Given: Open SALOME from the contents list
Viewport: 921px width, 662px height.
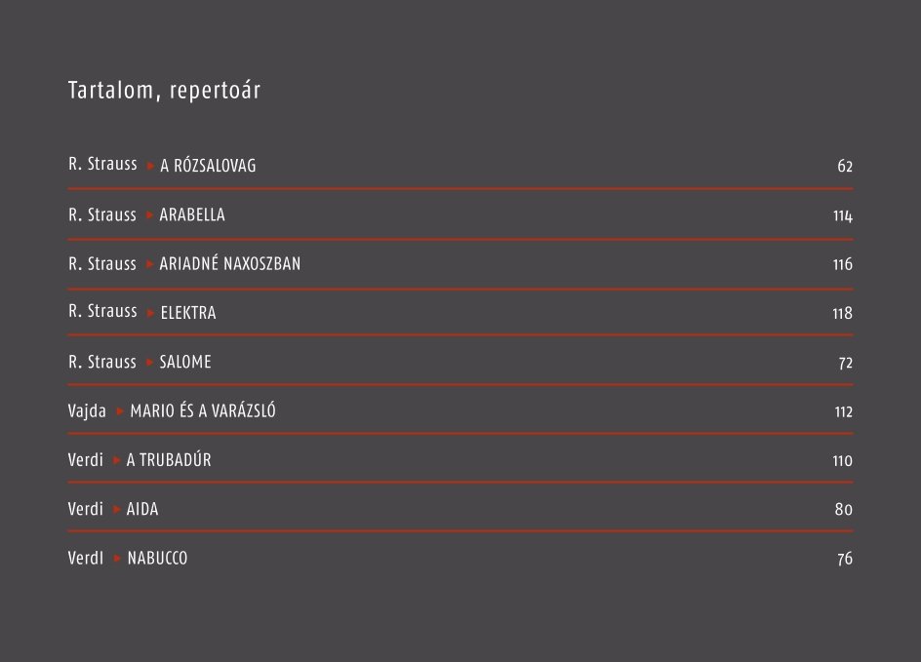Looking at the screenshot, I should tap(185, 362).
